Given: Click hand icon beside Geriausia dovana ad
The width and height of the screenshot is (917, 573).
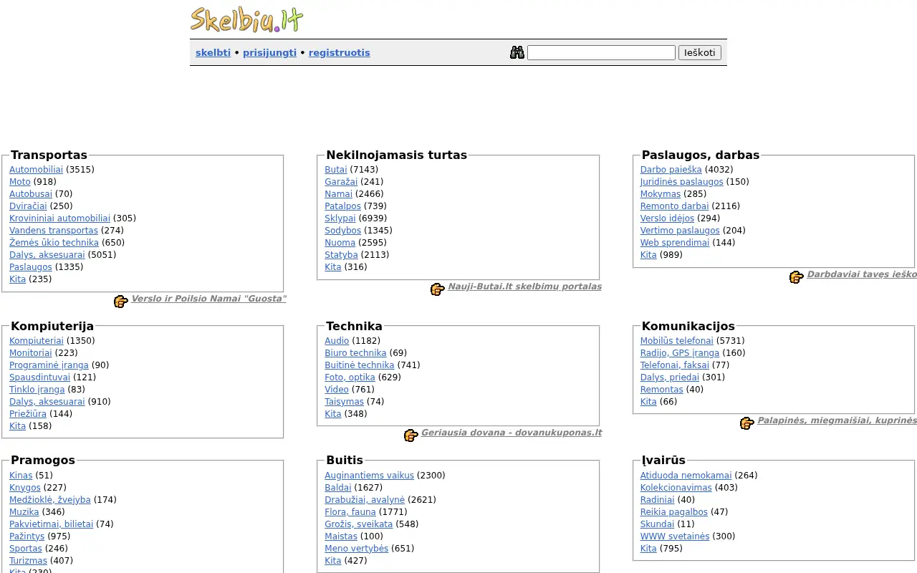Looking at the screenshot, I should 411,435.
